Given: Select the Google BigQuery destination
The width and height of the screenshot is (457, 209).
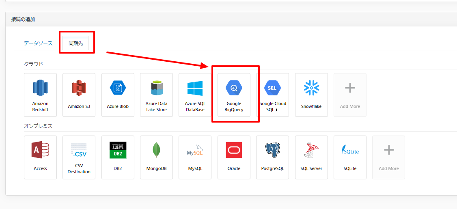Looking at the screenshot, I should pyautogui.click(x=234, y=95).
